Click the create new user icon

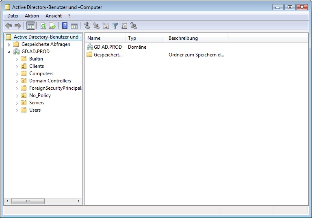[x=87, y=26]
